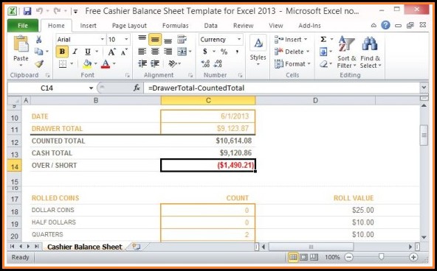Open the Sort & Filter menu

tap(346, 52)
